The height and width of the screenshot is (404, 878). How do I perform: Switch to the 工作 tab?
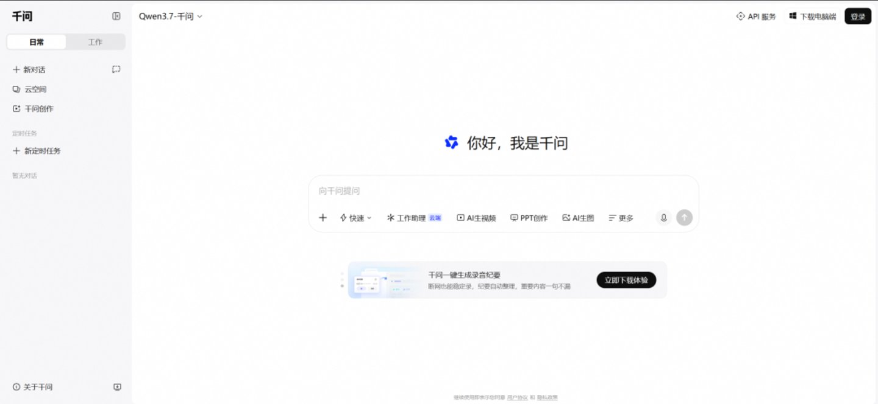click(95, 42)
